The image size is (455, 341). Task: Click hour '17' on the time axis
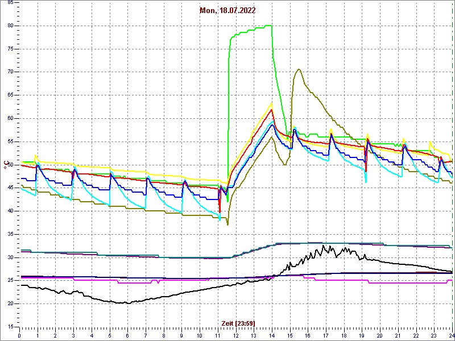click(x=326, y=335)
